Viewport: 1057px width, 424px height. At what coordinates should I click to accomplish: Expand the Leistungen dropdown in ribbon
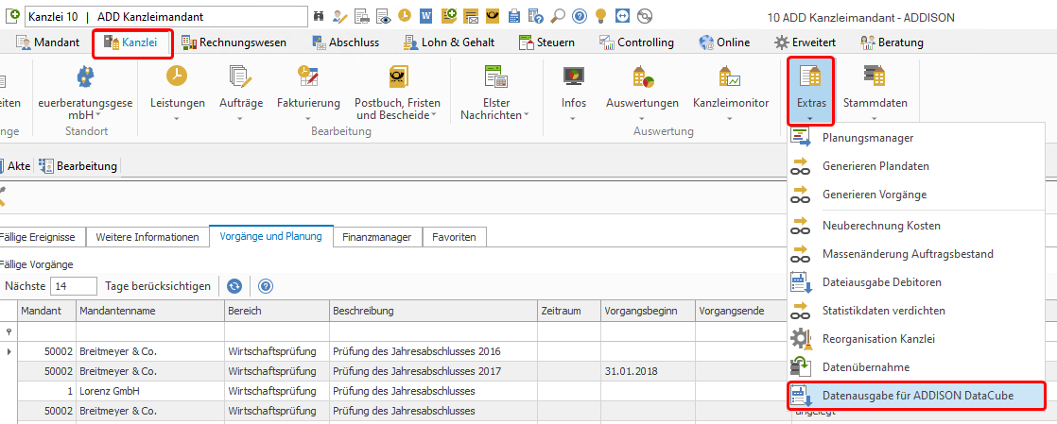[x=178, y=94]
